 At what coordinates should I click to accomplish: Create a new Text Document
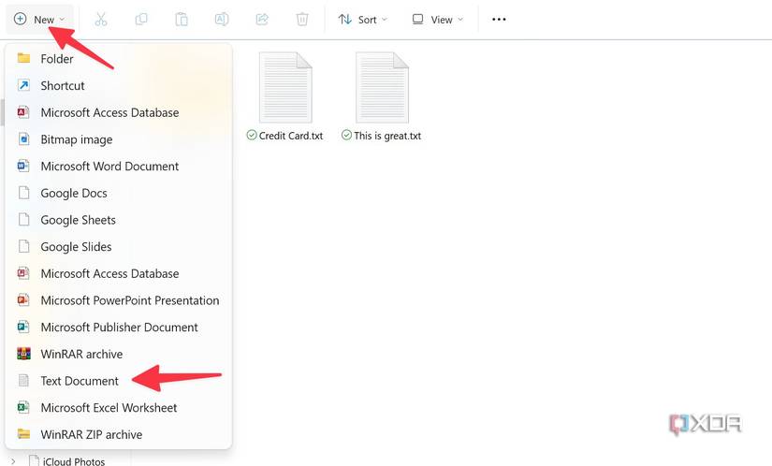119,380
